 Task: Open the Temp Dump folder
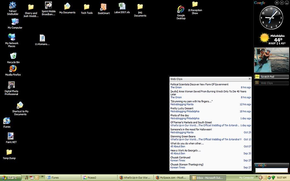[x=9, y=154]
